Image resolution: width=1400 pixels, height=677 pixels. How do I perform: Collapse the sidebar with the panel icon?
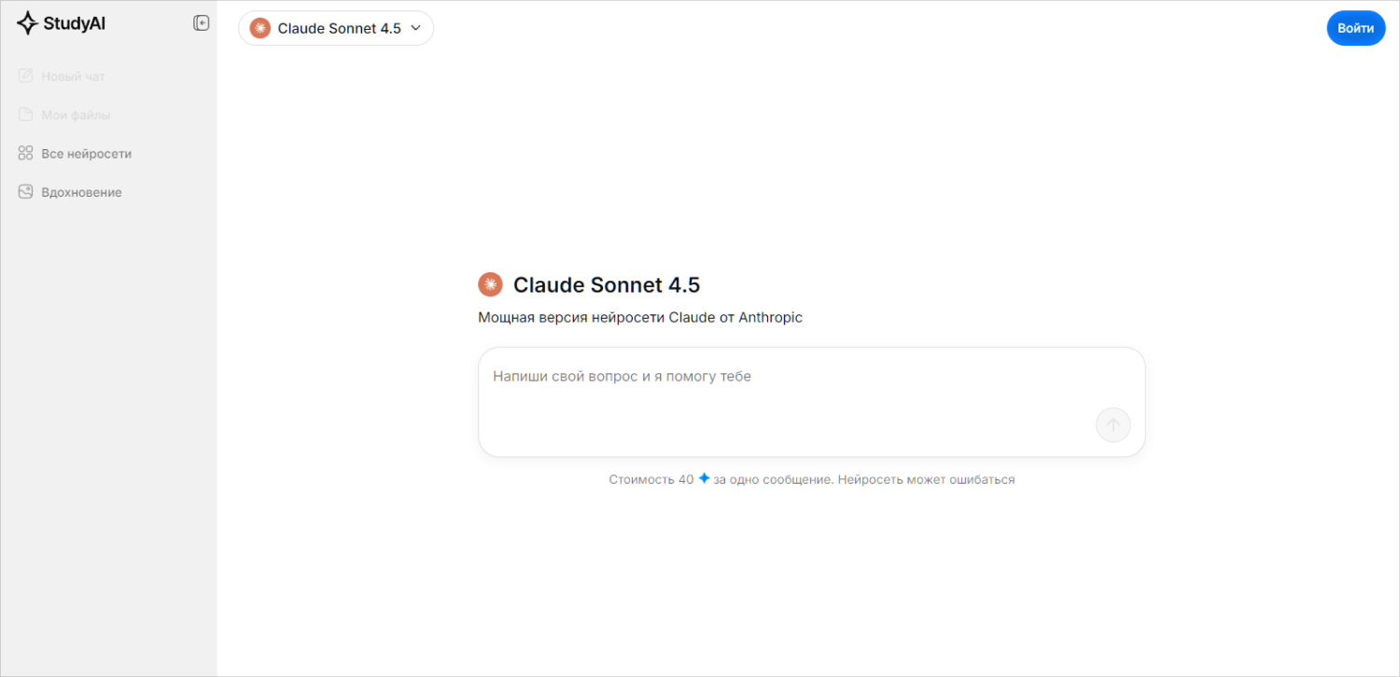coord(202,23)
